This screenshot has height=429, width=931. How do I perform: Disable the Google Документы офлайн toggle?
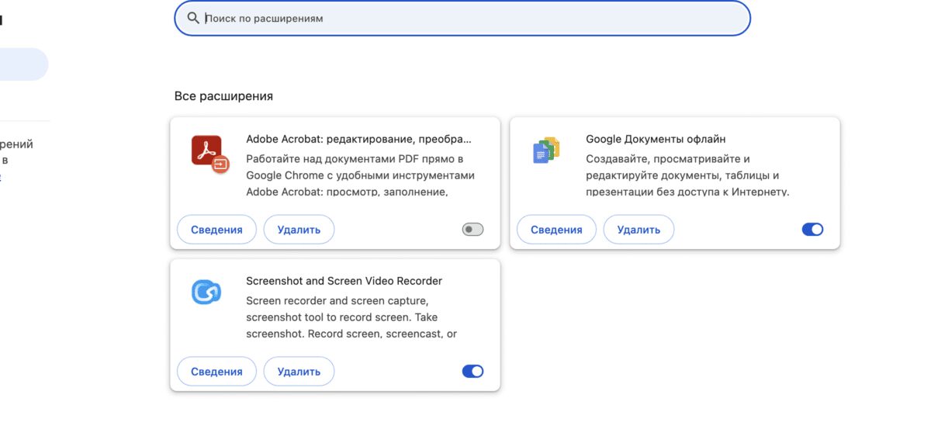pyautogui.click(x=812, y=230)
